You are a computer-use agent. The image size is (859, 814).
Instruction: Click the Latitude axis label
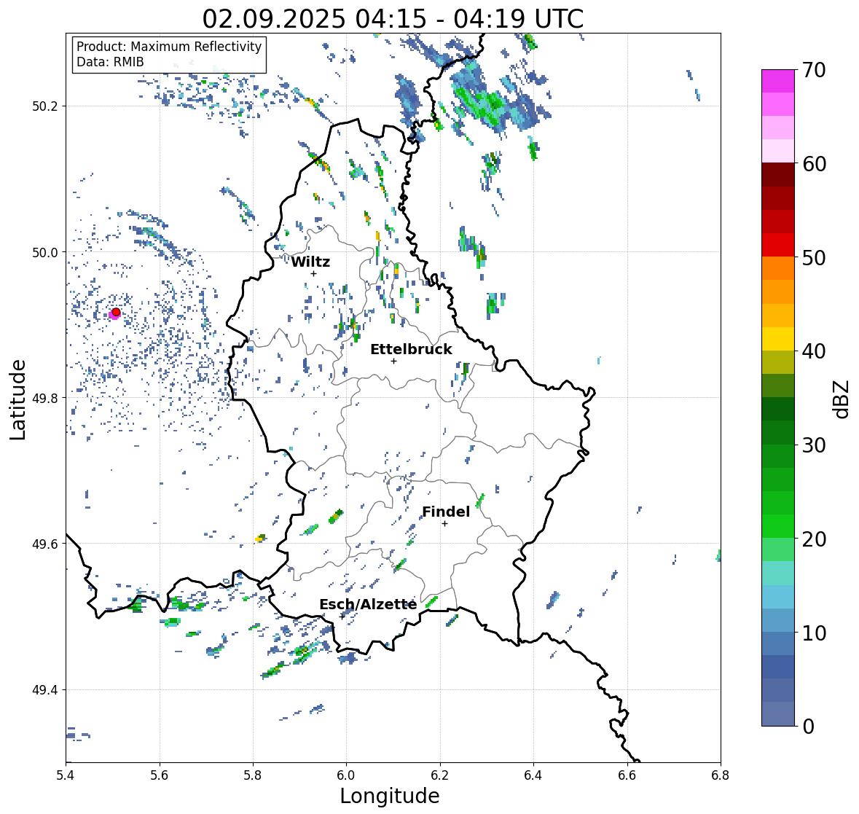pos(17,399)
